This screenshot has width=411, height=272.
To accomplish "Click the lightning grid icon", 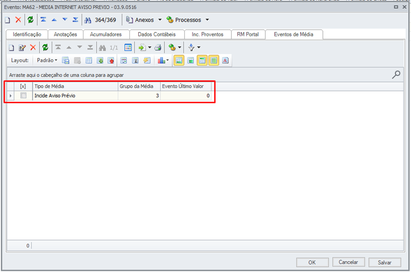I will pyautogui.click(x=147, y=61).
